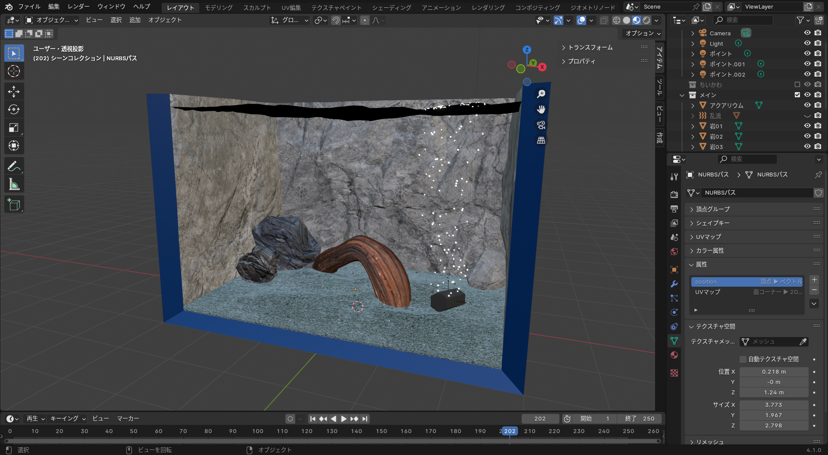Screen dimensions: 828x455
Task: Enable the ちいかわ collection checkbox
Action: (x=797, y=84)
